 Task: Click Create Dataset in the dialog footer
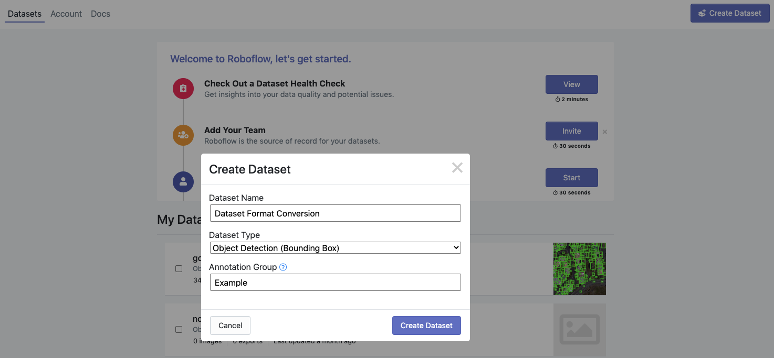(426, 326)
